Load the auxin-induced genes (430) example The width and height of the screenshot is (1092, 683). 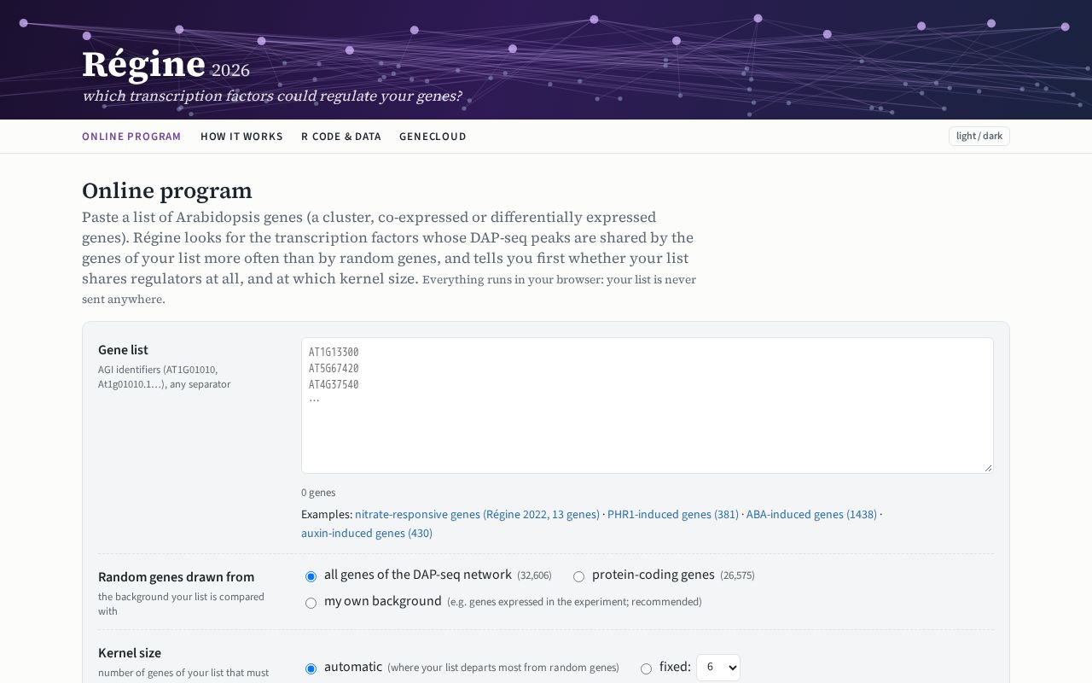pos(367,533)
